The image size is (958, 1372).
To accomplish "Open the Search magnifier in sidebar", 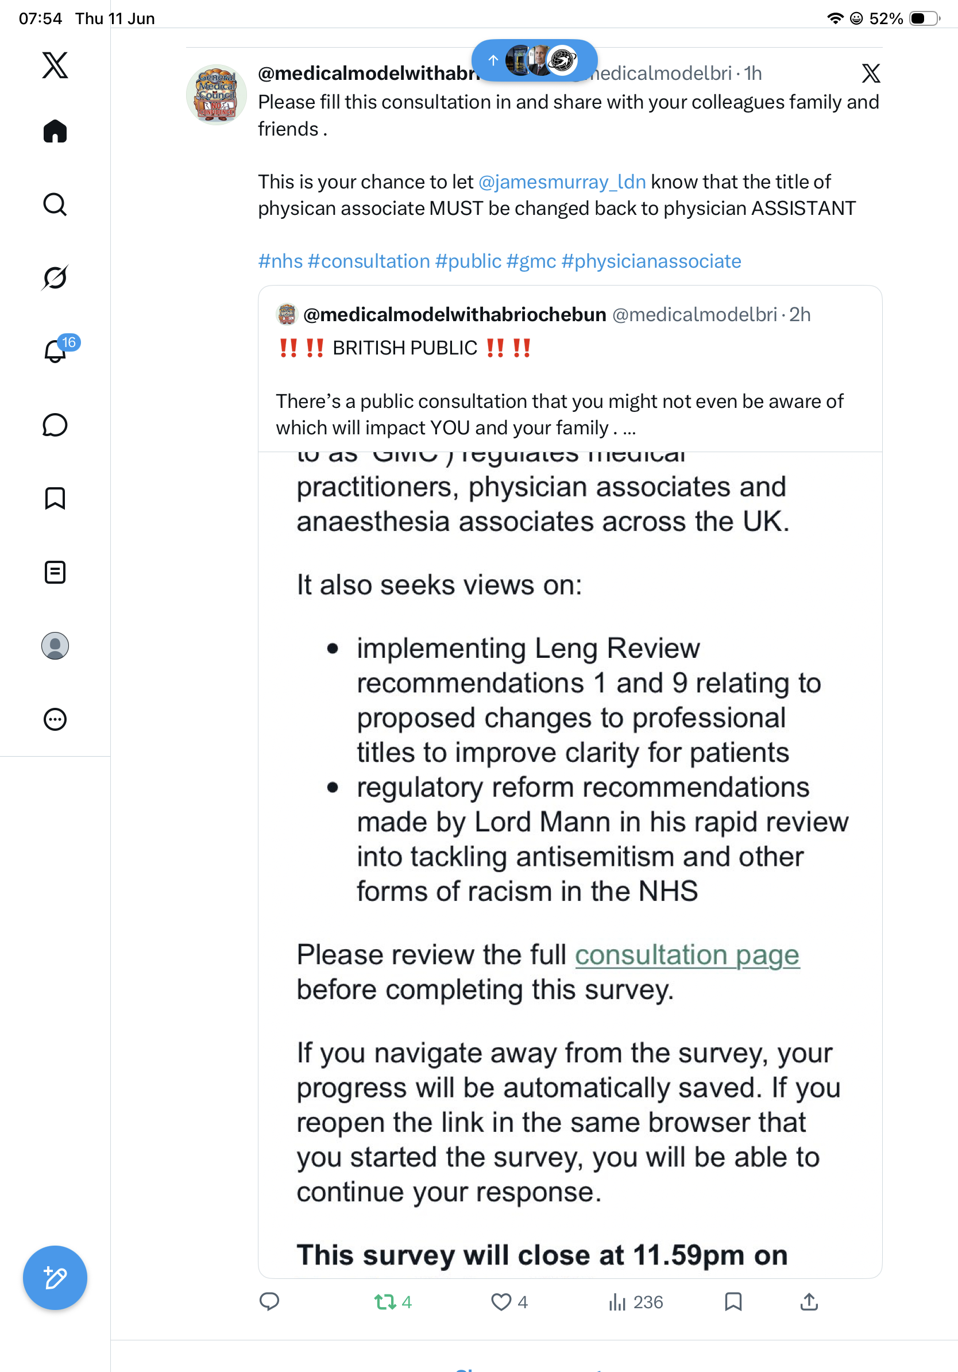I will [55, 205].
